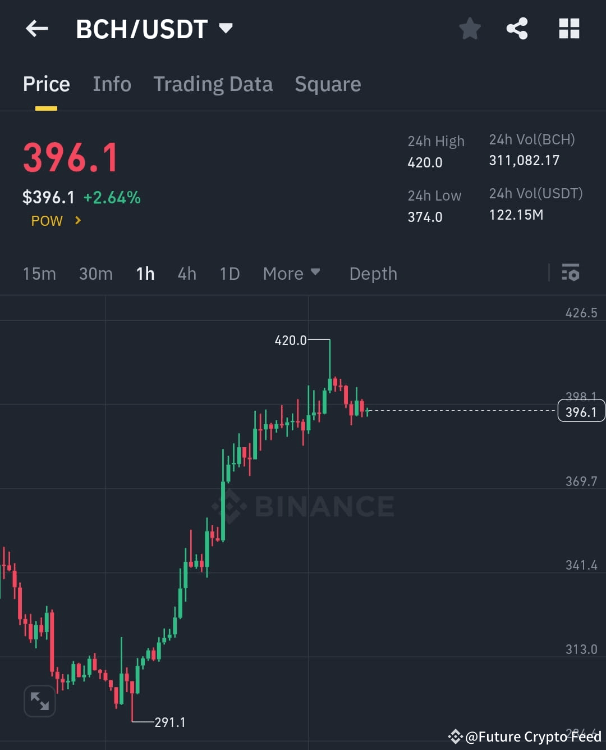Open the Square tab
This screenshot has width=606, height=750.
328,84
